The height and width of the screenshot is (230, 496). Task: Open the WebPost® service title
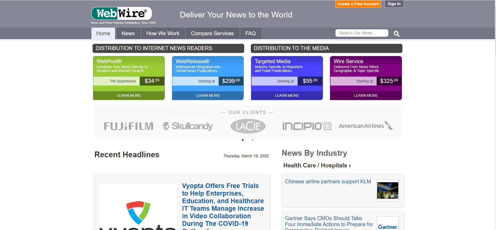pyautogui.click(x=109, y=61)
